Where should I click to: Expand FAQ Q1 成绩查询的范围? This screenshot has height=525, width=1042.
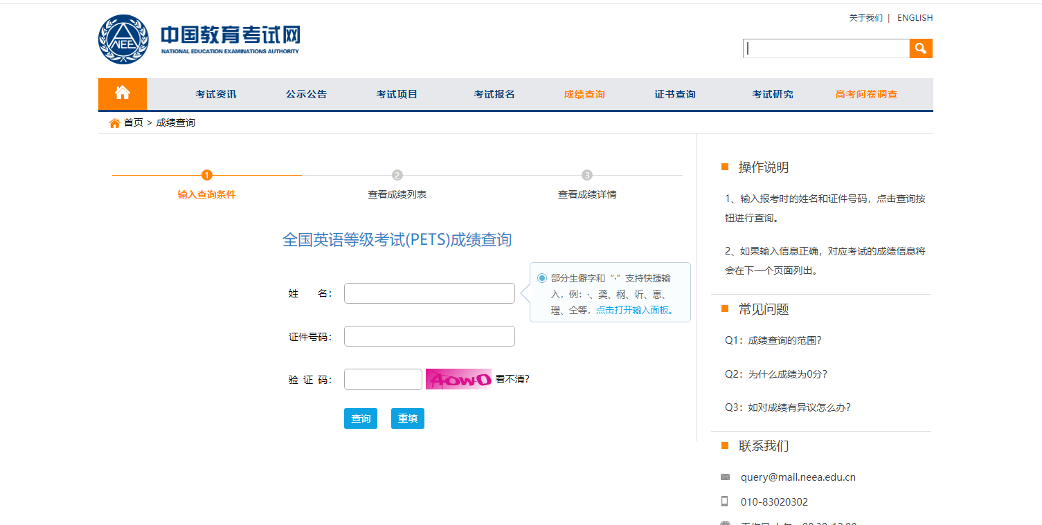pyautogui.click(x=773, y=340)
